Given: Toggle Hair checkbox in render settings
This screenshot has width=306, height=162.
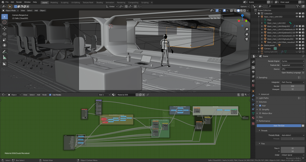Looking at the screenshot, I should click(x=260, y=106).
